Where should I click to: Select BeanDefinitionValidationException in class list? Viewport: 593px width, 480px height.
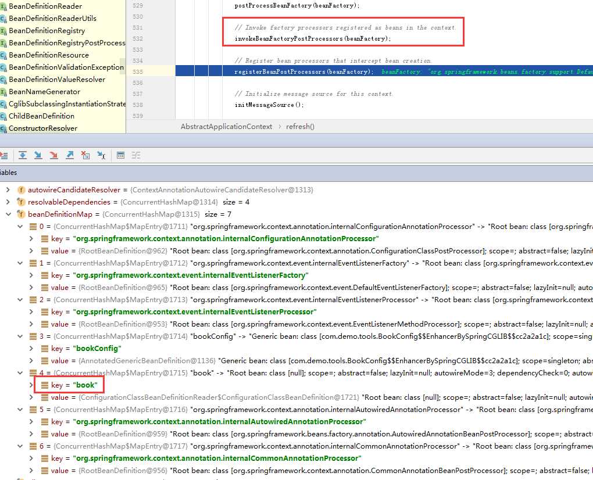click(x=66, y=67)
